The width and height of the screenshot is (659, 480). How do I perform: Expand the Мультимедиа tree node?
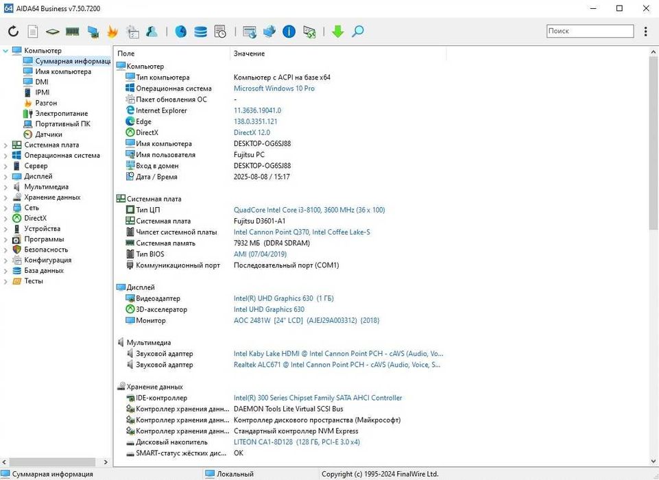coord(5,187)
